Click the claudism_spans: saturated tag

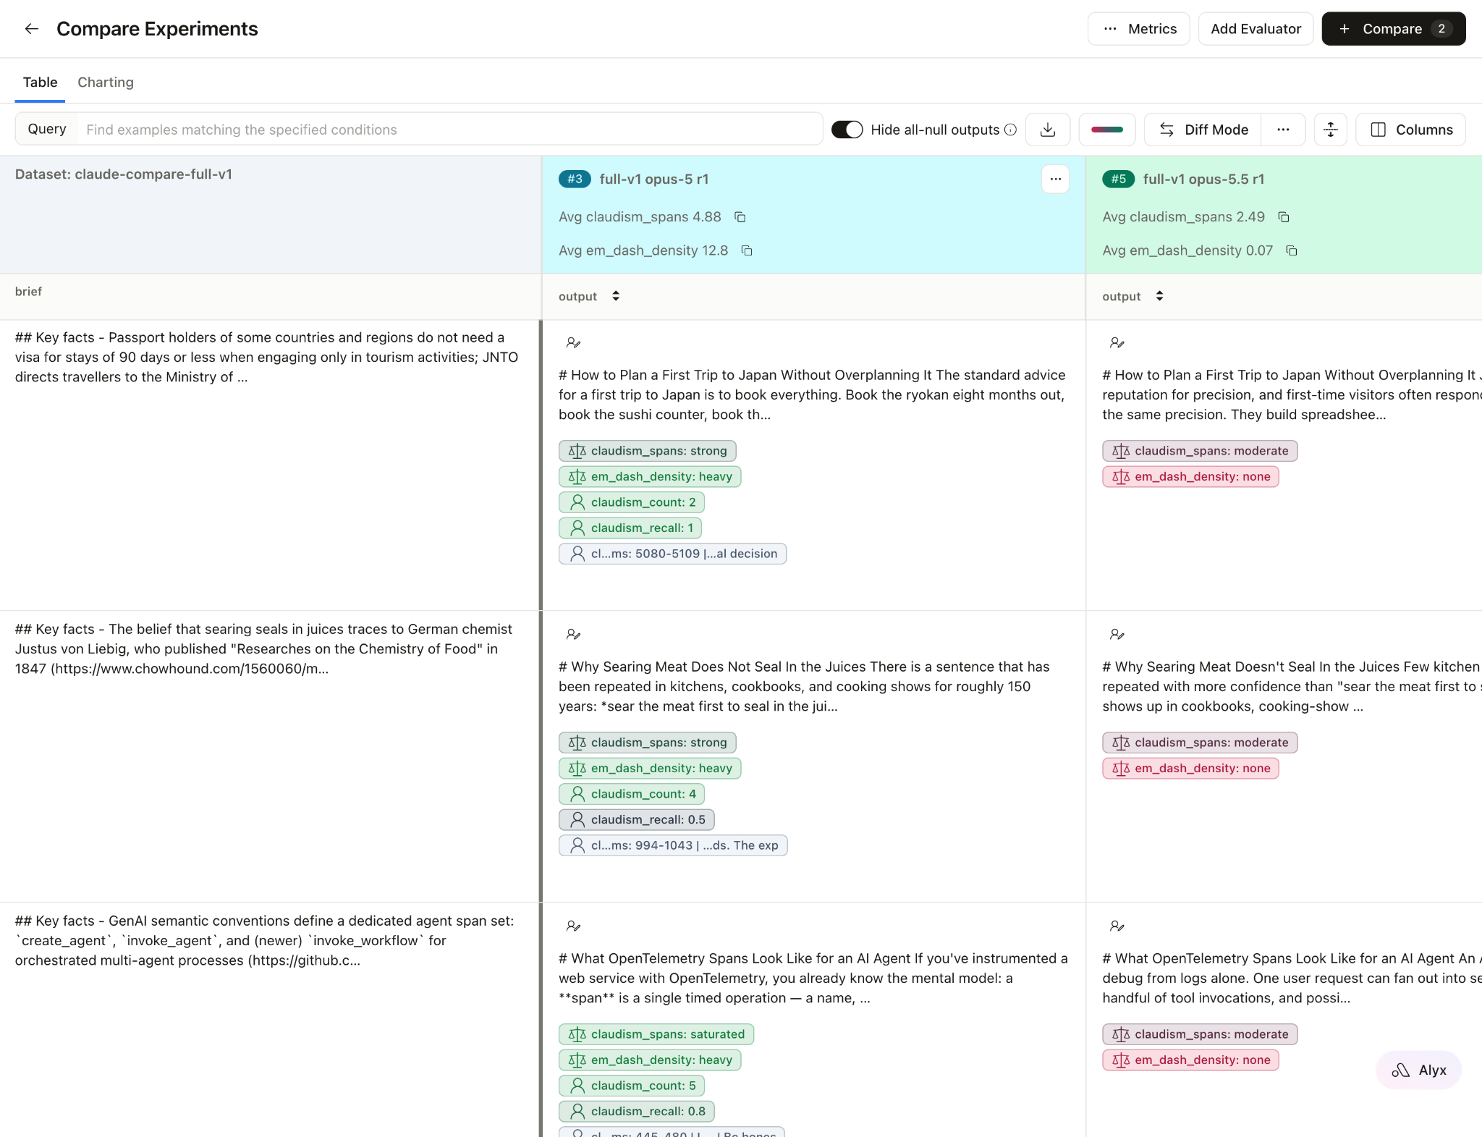tap(656, 1034)
